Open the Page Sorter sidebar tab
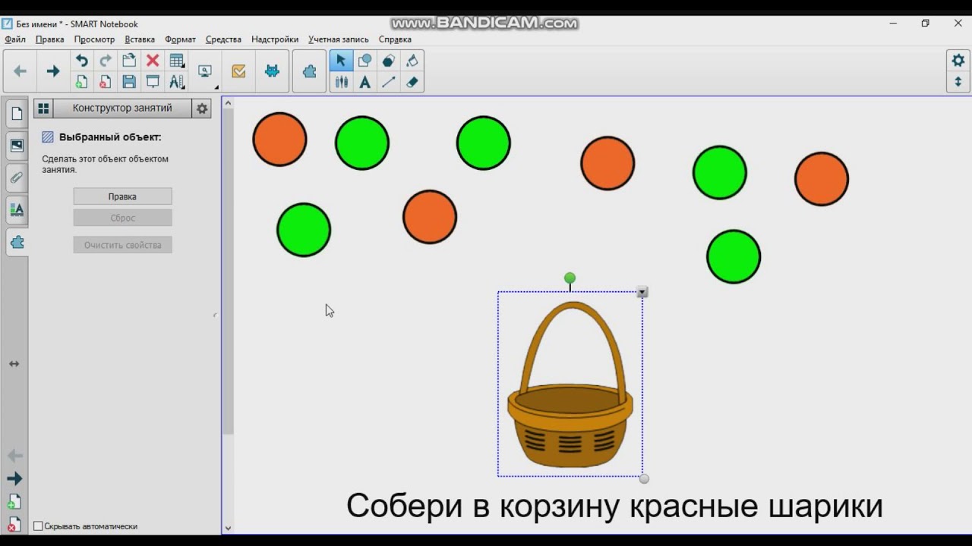The image size is (972, 546). (17, 114)
